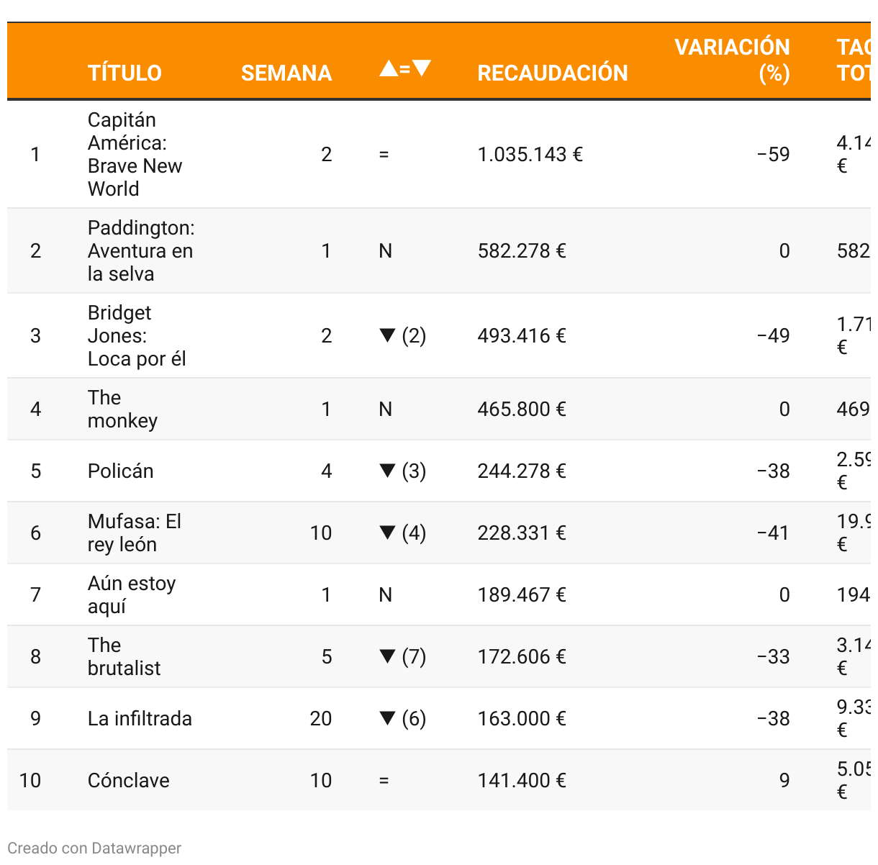This screenshot has width=878, height=865.
Task: Click the equals sign in Capitán América row
Action: point(384,154)
